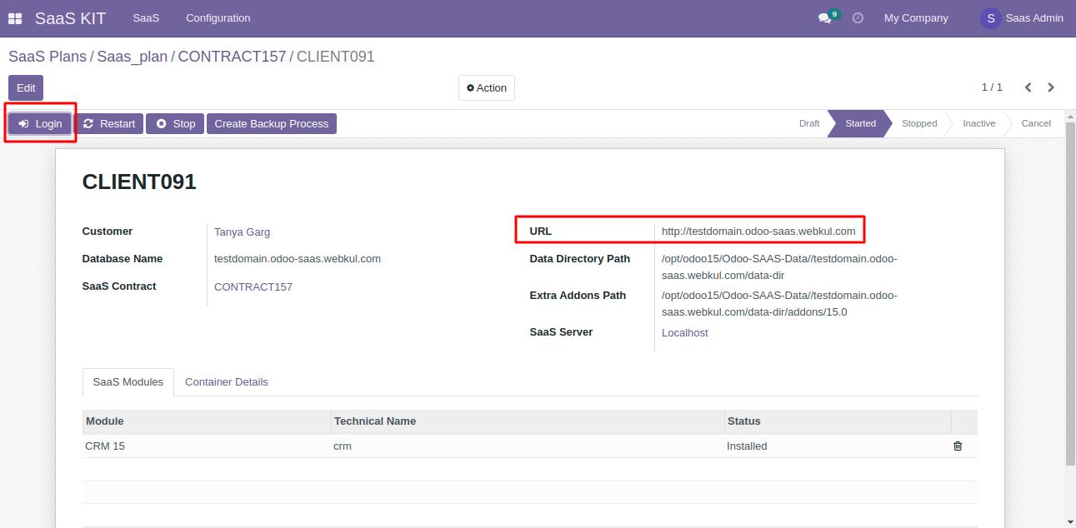Screen dimensions: 1076x528
Task: Select the Started status stage
Action: 860,123
